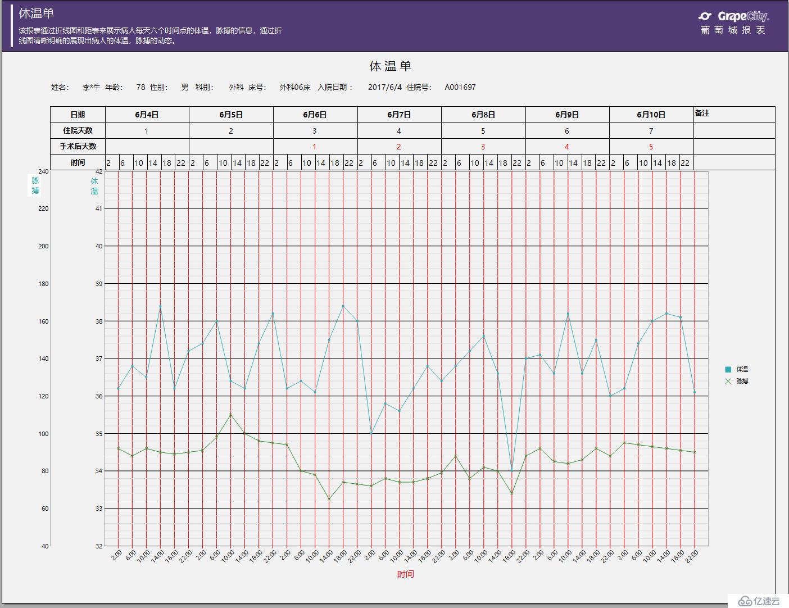The width and height of the screenshot is (789, 608).
Task: Click red post-surgery day 5 under 6月10日
Action: click(x=651, y=147)
